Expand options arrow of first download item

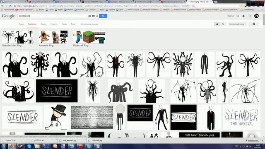(x=28, y=140)
